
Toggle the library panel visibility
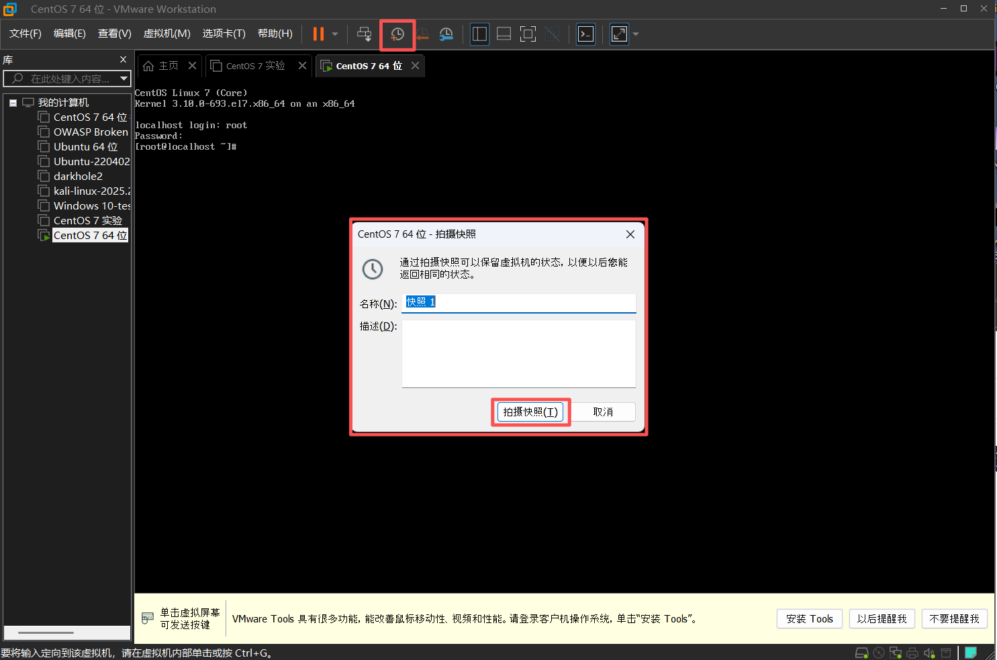pyautogui.click(x=479, y=34)
